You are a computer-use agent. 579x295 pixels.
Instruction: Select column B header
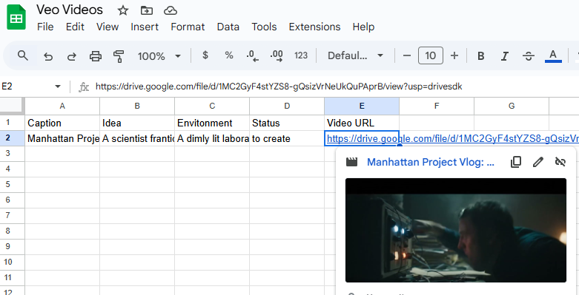[137, 106]
